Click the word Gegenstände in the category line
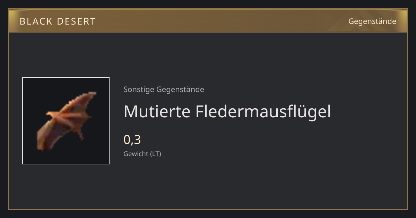 click(180, 90)
